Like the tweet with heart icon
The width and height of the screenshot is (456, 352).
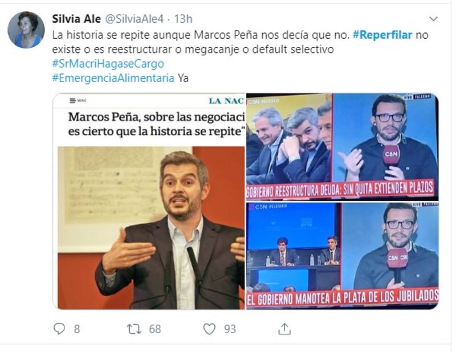click(209, 329)
